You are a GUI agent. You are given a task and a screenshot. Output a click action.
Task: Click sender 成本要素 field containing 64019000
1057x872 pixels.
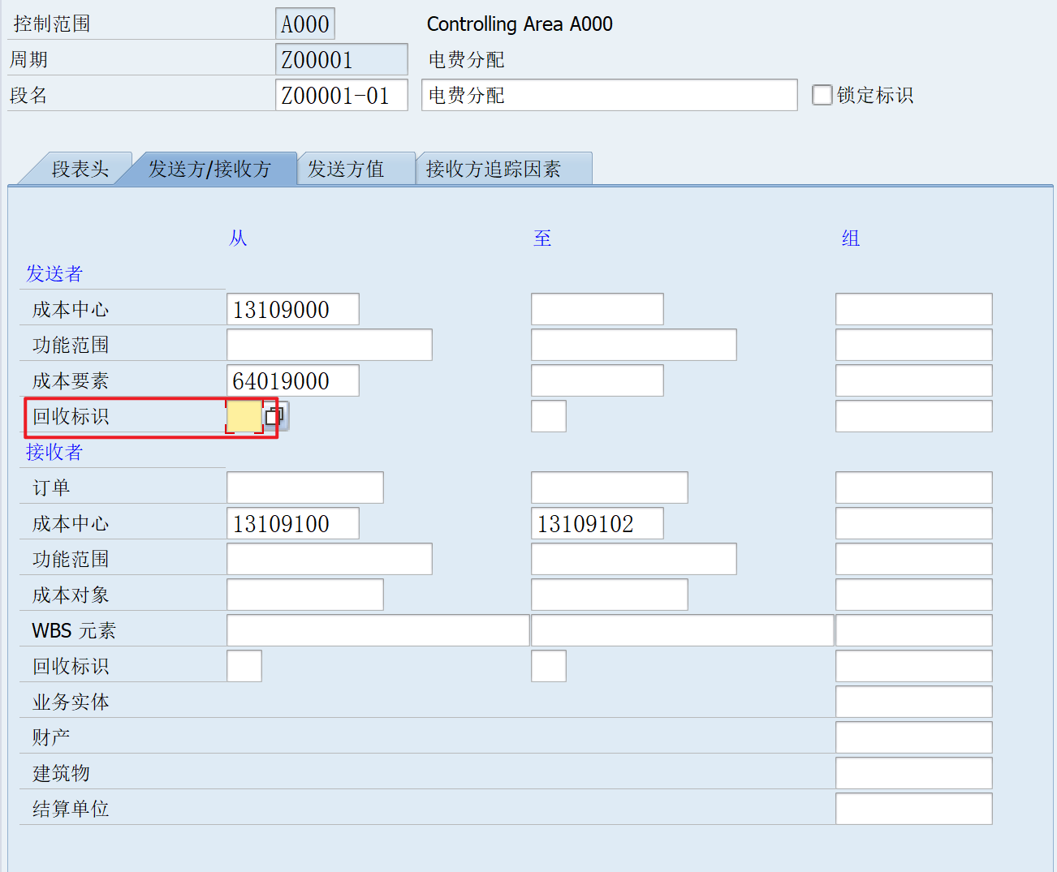(292, 380)
